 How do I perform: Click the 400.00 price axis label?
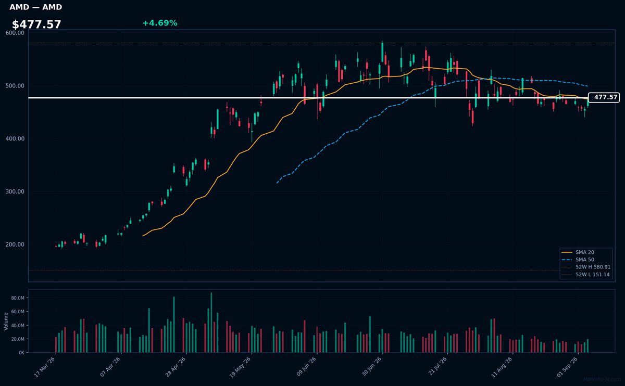coord(15,139)
